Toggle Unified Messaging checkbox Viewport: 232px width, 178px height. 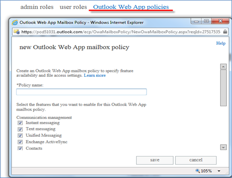point(20,135)
